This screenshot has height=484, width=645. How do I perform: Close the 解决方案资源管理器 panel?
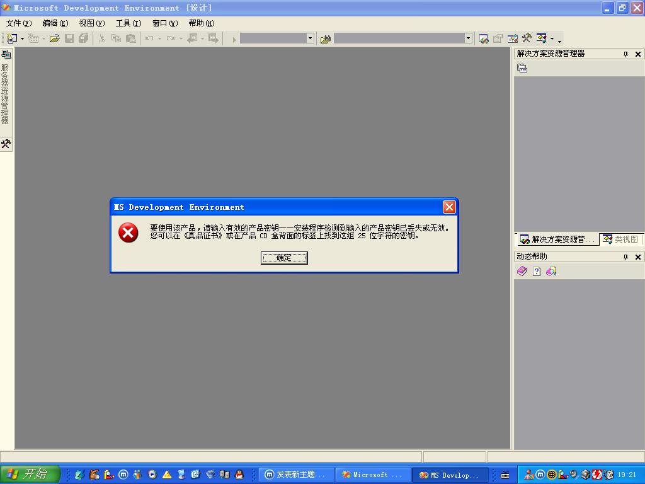(x=638, y=54)
